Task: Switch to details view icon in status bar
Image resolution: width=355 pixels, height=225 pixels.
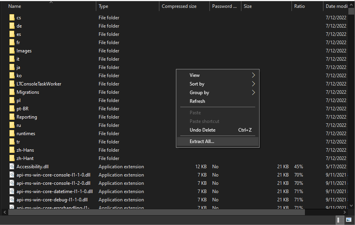Action: pos(340,220)
